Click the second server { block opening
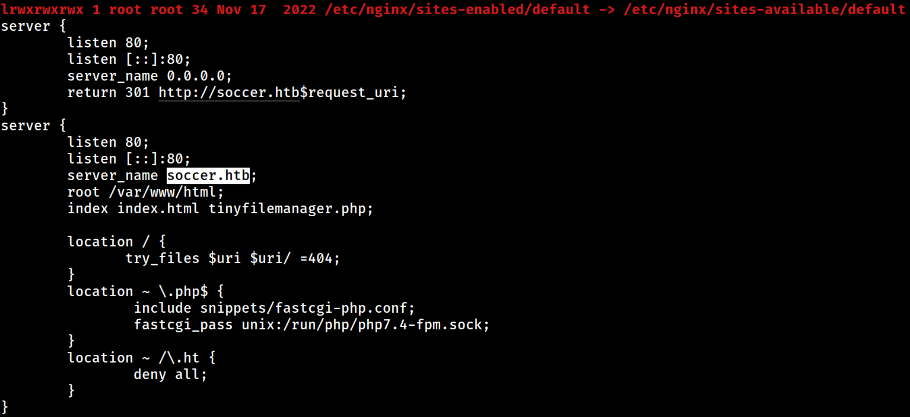This screenshot has width=910, height=417. click(34, 126)
